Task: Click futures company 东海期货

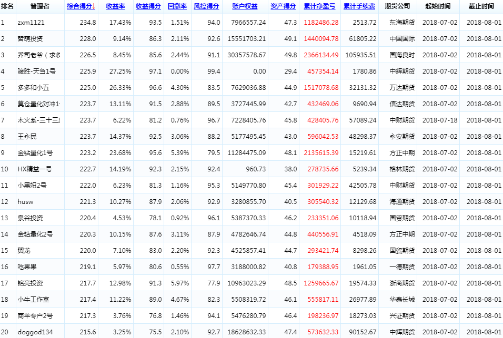Action: coord(403,23)
